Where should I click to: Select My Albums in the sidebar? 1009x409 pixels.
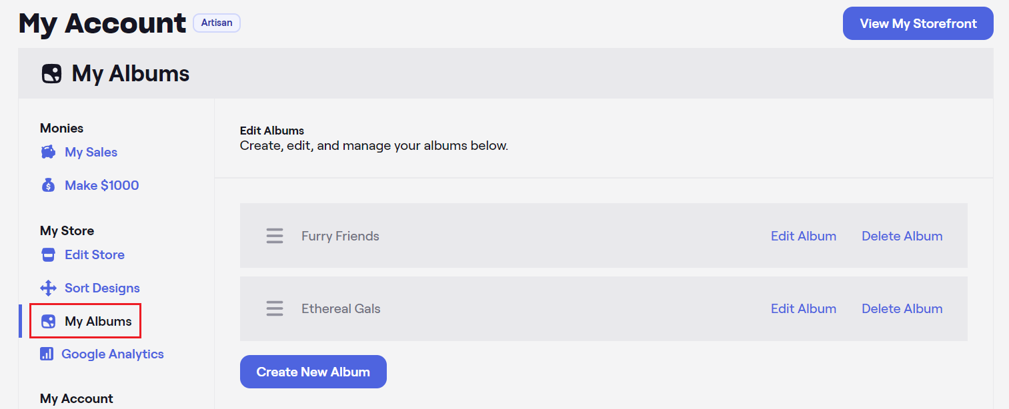tap(98, 322)
